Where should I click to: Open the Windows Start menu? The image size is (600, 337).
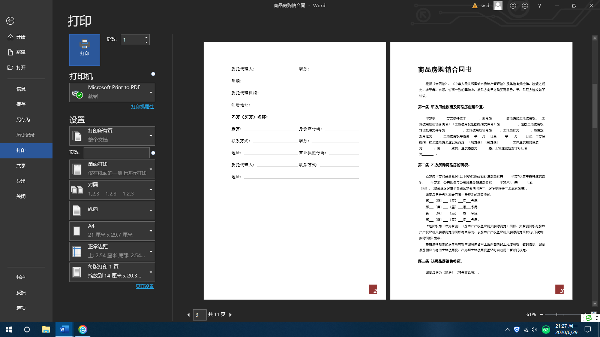click(x=9, y=330)
